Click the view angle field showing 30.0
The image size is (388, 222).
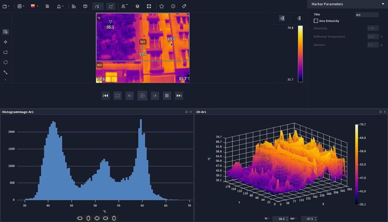pyautogui.click(x=281, y=219)
